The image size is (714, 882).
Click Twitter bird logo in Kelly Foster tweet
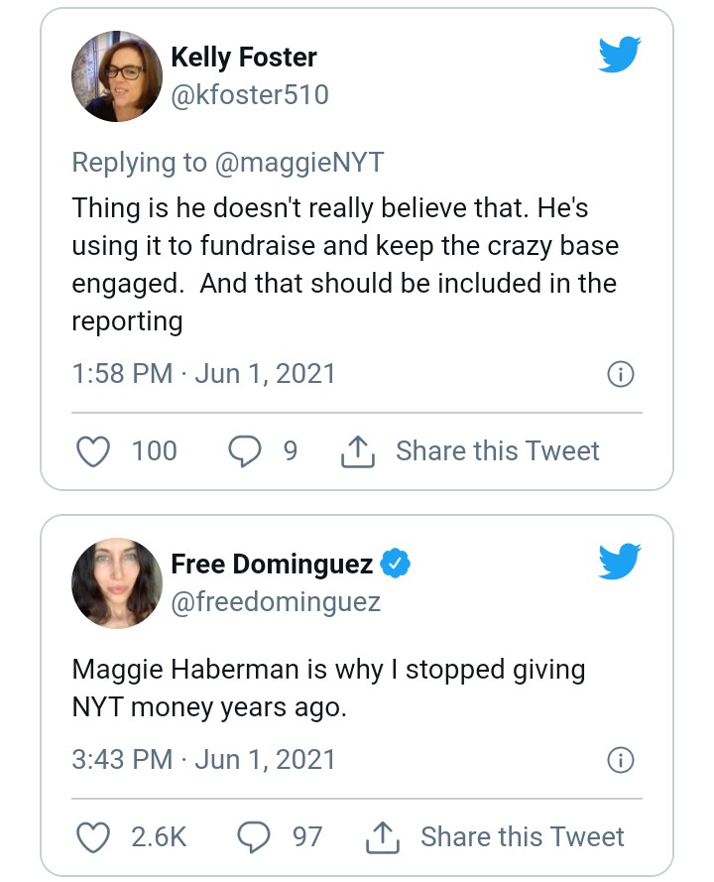pyautogui.click(x=621, y=58)
